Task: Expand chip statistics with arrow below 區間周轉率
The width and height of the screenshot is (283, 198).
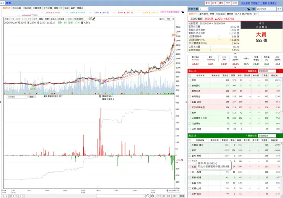Action: (235, 54)
